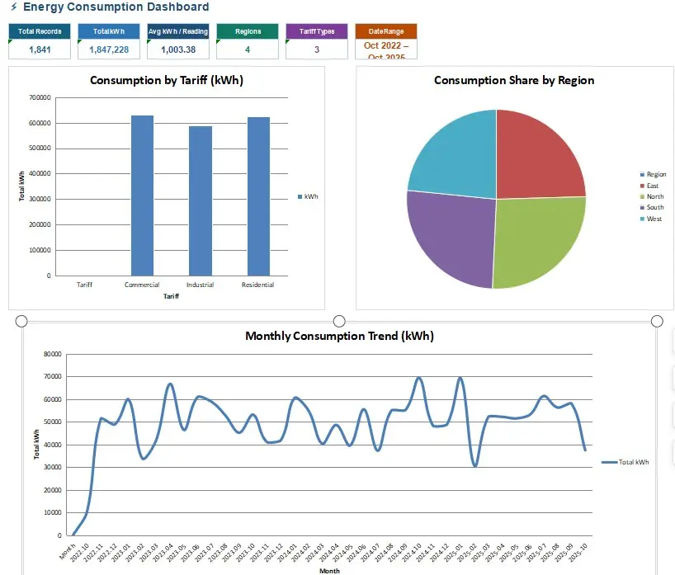Image resolution: width=675 pixels, height=575 pixels.
Task: Select the Commercial x-axis category label
Action: (x=142, y=285)
